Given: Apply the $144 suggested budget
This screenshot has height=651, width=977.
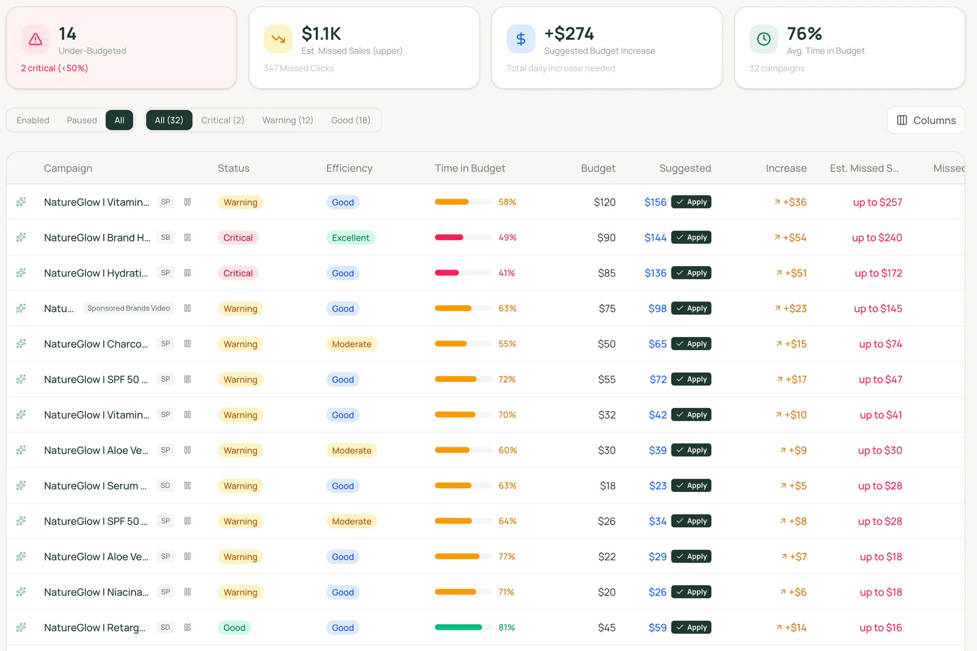Looking at the screenshot, I should tap(691, 237).
